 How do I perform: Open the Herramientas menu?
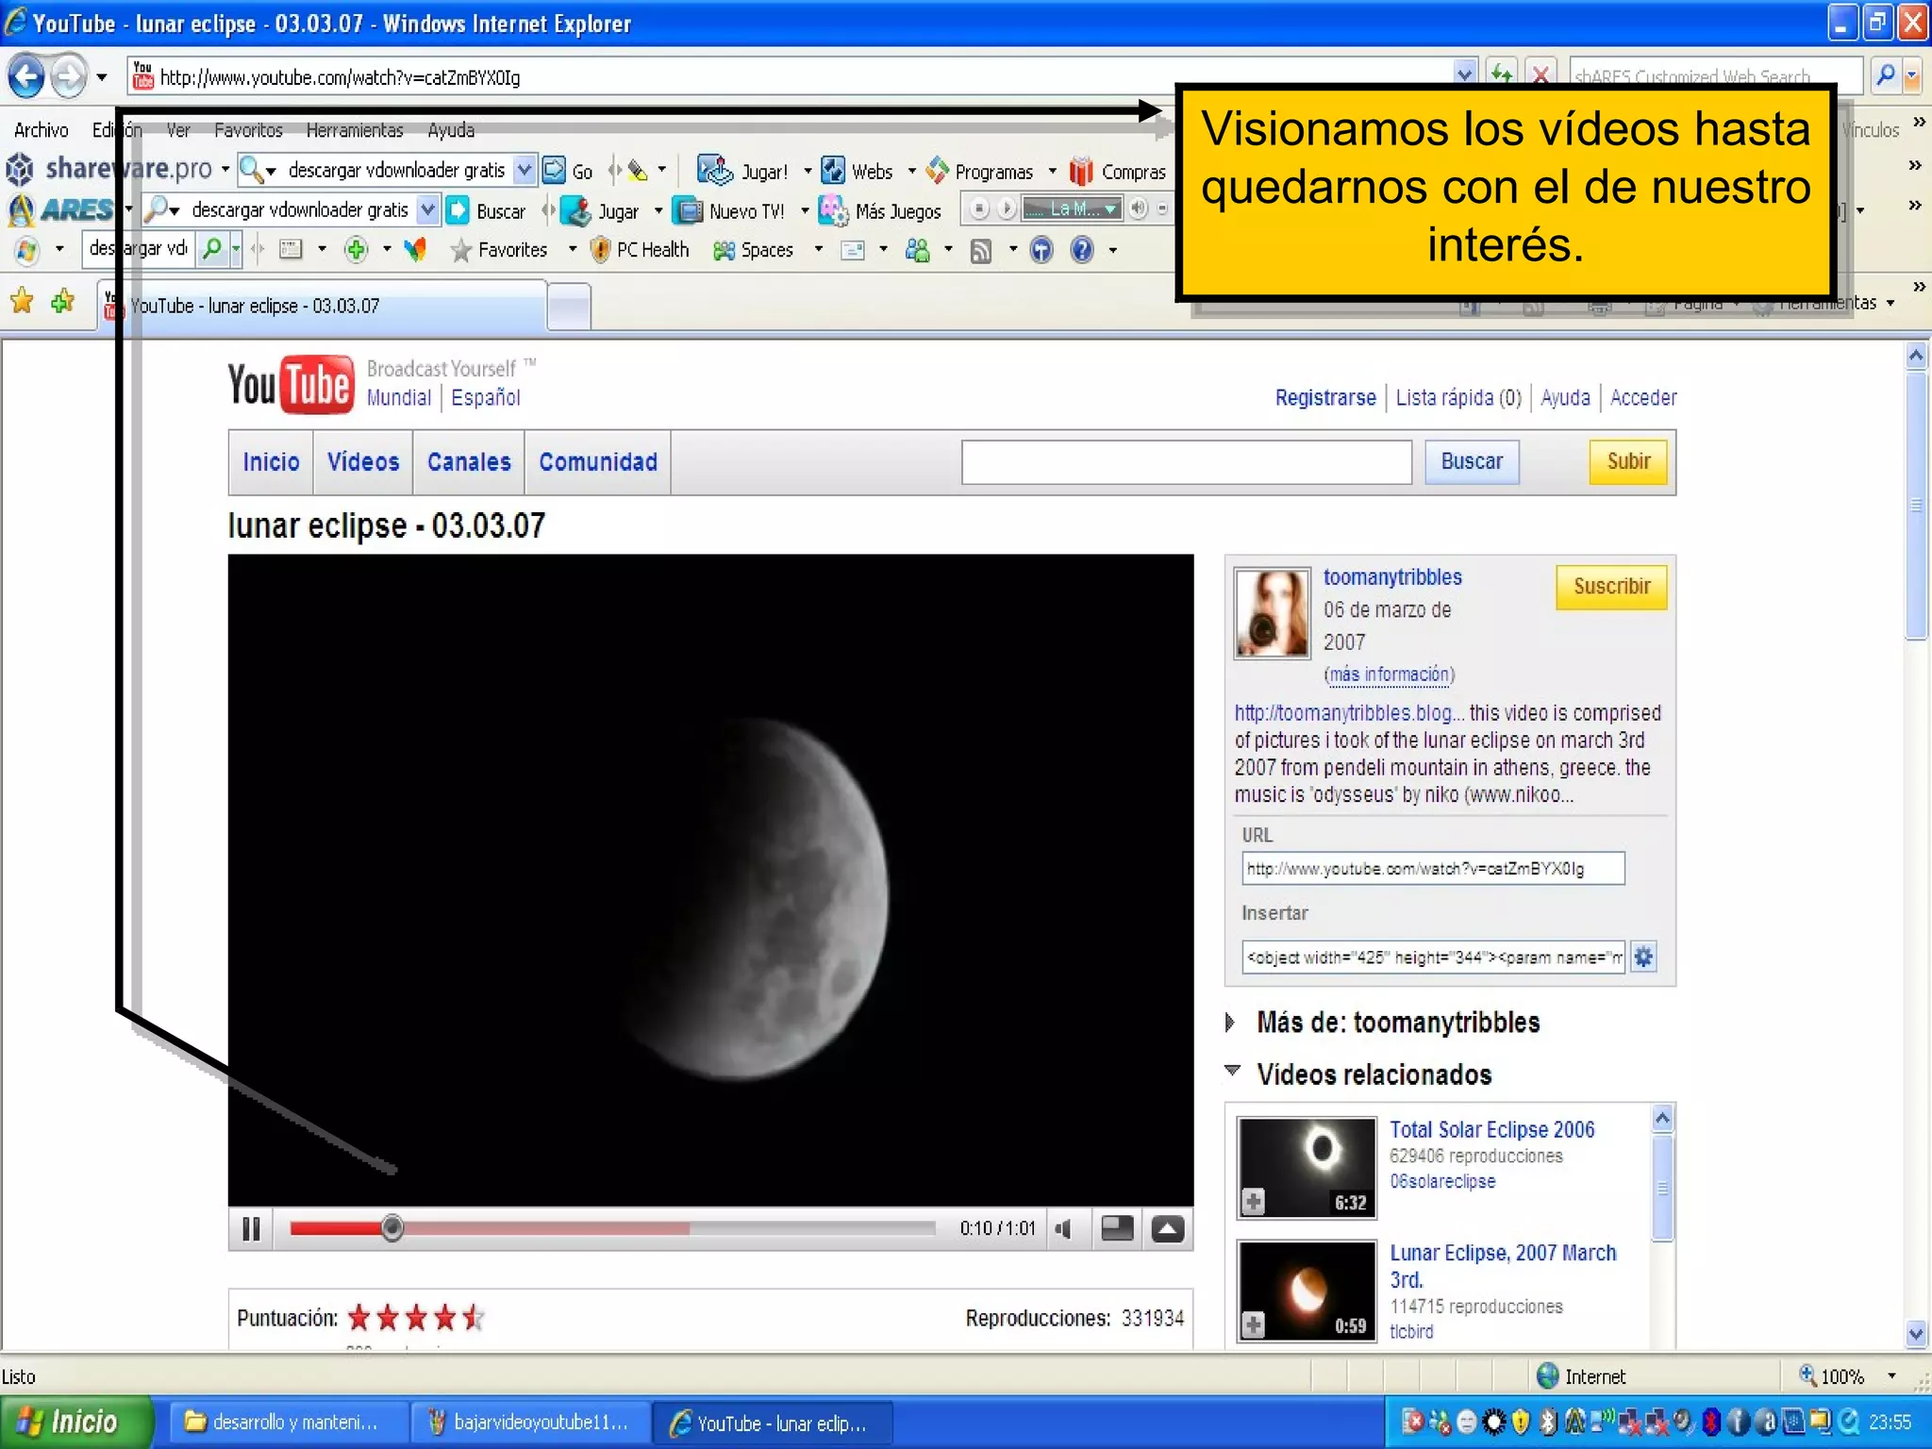354,130
